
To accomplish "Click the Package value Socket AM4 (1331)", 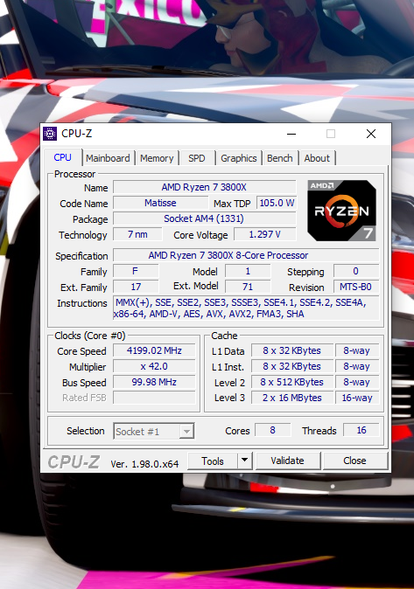I will 204,218.
